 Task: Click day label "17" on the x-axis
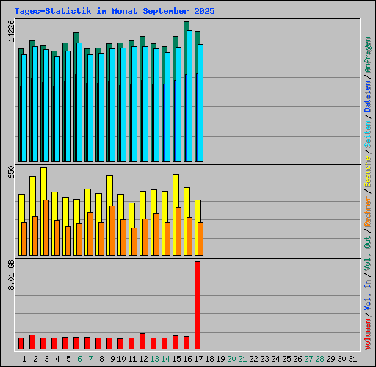pos(198,359)
